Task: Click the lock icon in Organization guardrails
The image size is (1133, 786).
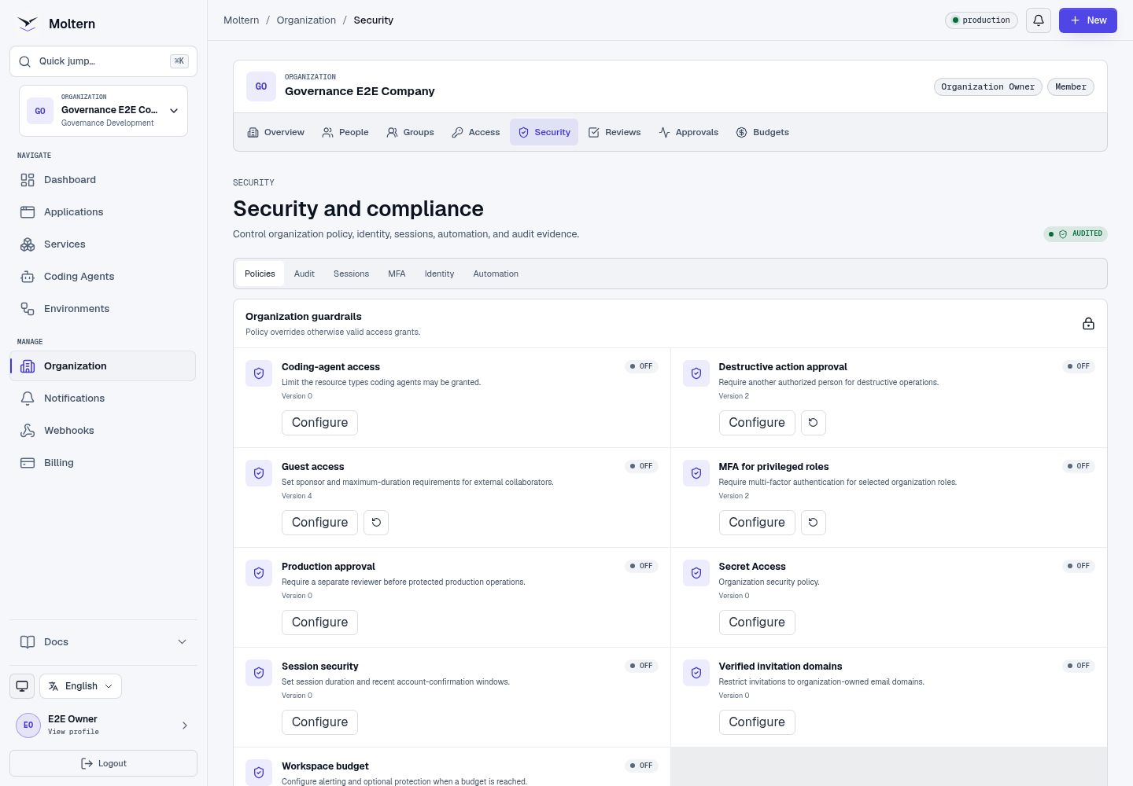Action: point(1088,324)
